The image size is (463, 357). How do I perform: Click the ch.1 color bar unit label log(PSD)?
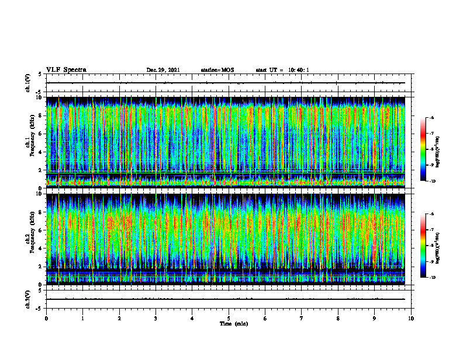pos(438,152)
